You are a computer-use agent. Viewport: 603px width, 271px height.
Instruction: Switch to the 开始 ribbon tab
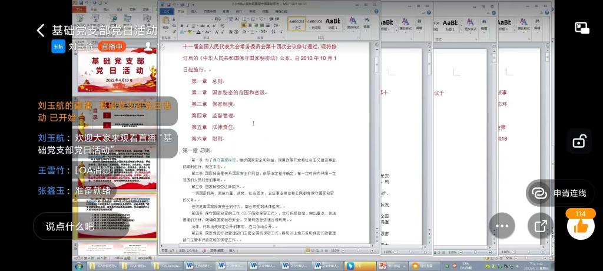[x=180, y=11]
